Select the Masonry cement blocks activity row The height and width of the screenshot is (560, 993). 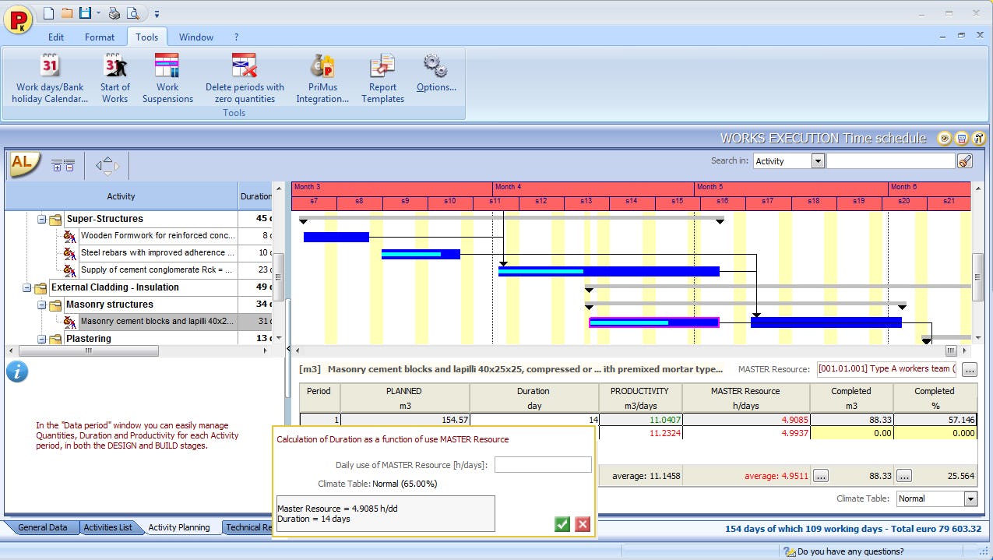[x=156, y=322]
